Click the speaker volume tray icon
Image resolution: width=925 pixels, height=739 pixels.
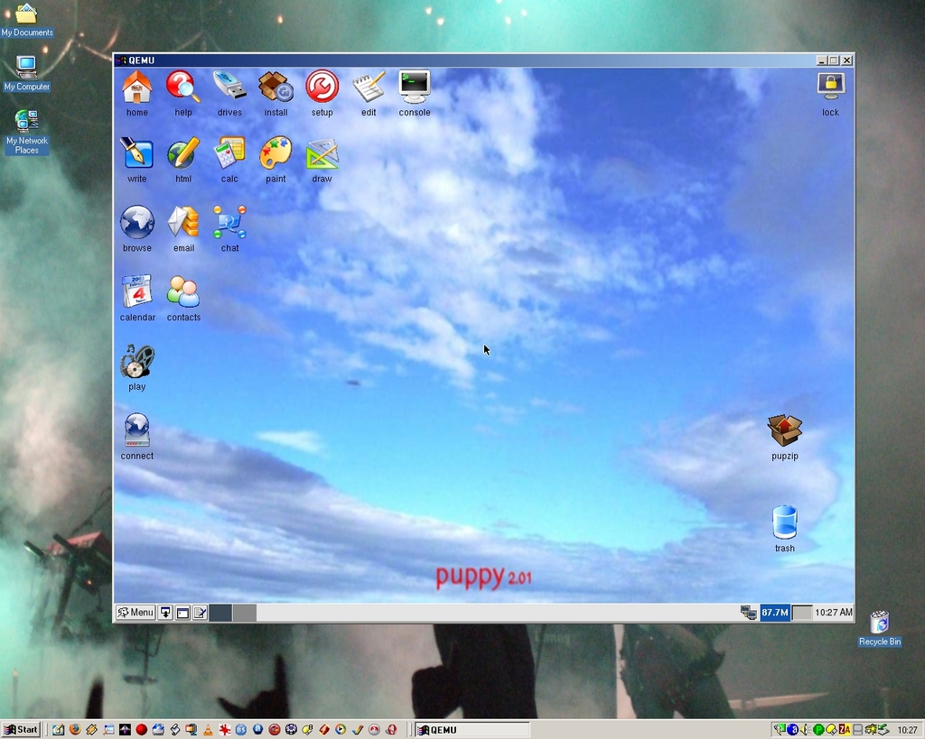[x=805, y=730]
